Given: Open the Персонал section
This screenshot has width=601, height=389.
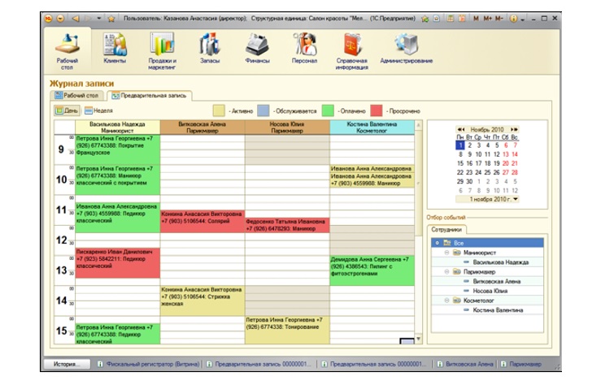Looking at the screenshot, I should tap(305, 48).
